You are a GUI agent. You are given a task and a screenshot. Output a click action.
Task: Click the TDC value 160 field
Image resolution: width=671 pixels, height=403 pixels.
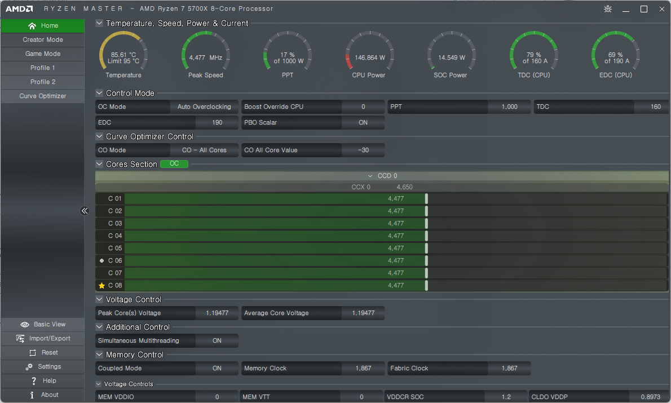(651, 107)
